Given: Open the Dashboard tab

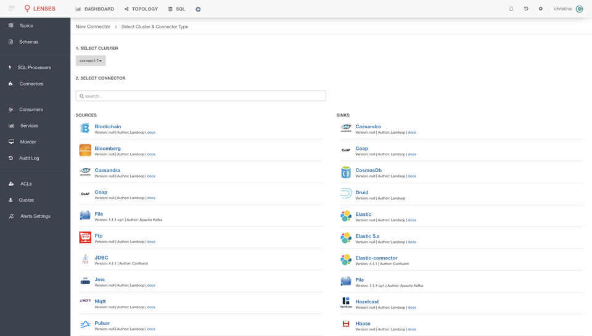Looking at the screenshot, I should point(95,9).
